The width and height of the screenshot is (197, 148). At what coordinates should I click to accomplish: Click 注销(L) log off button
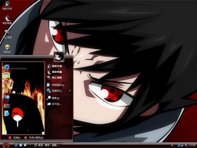point(14,138)
